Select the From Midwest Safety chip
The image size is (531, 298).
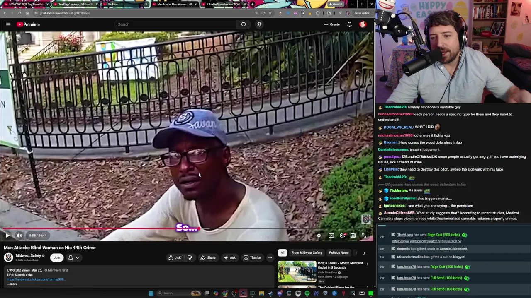pyautogui.click(x=307, y=252)
